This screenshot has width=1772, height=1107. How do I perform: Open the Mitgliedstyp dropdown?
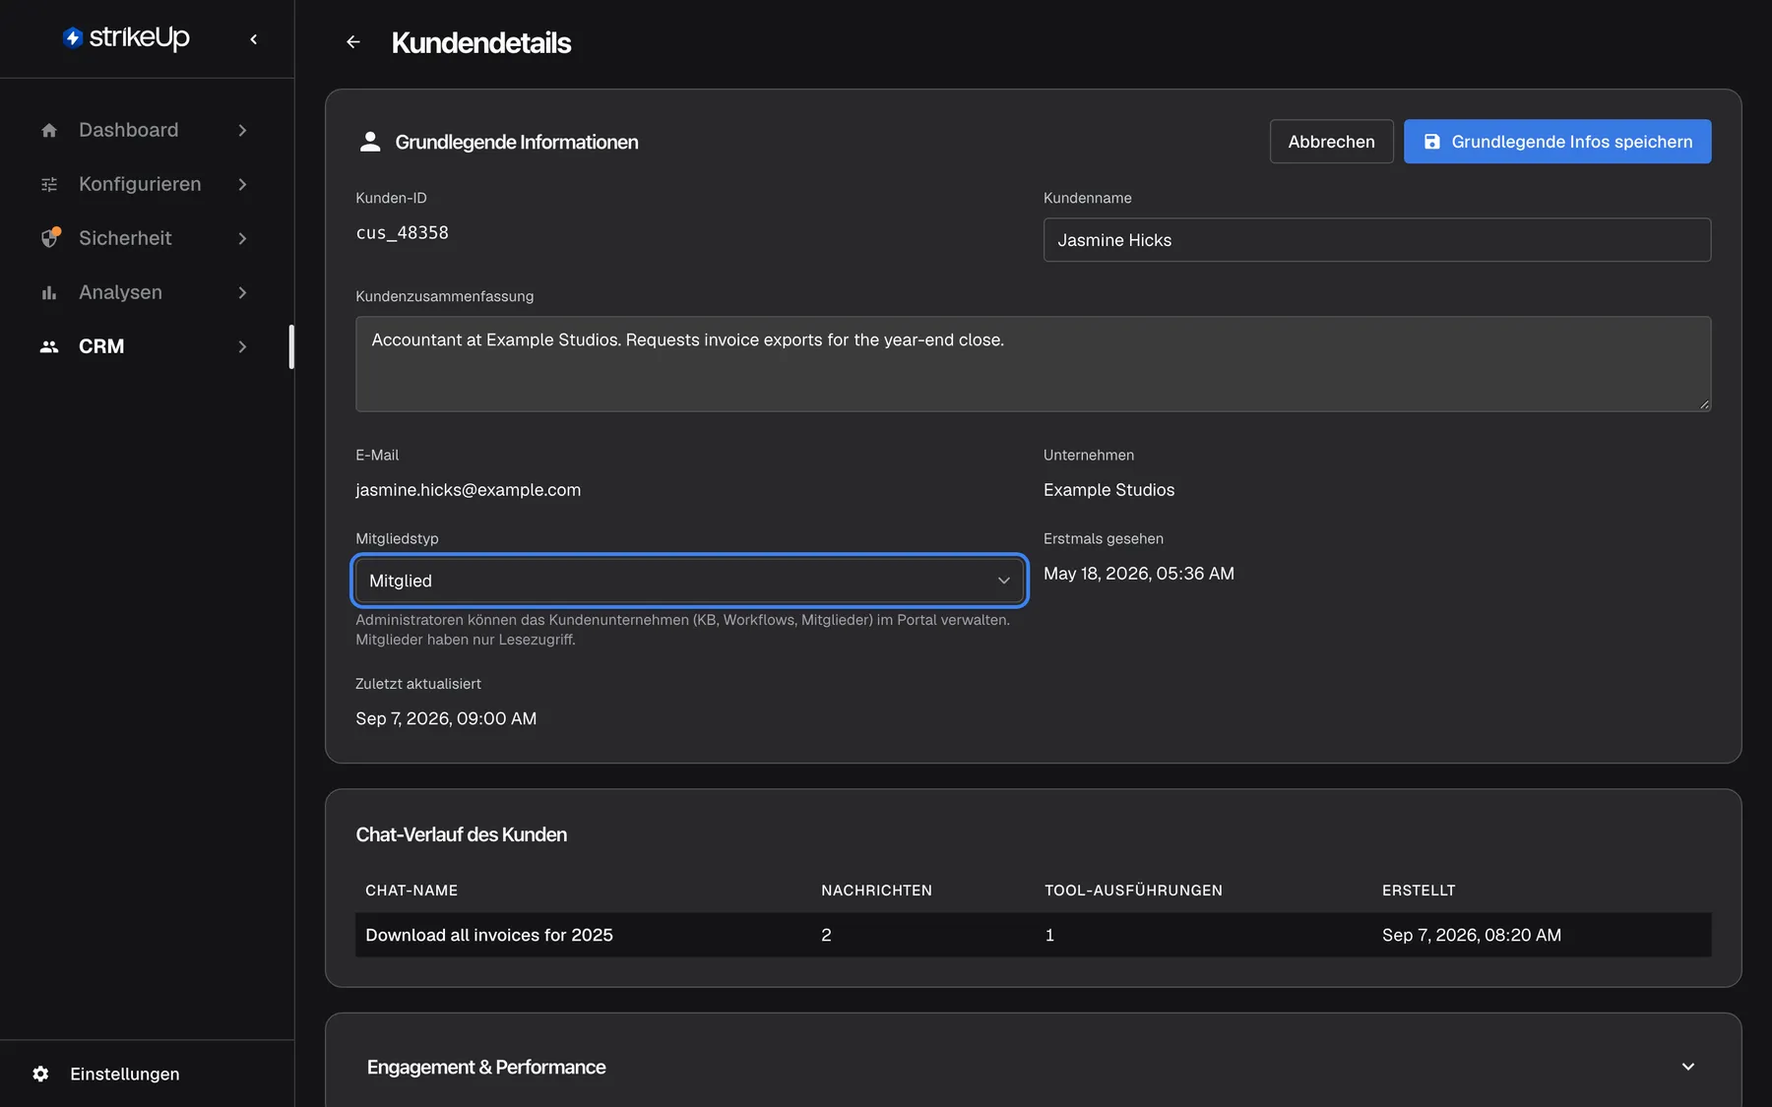(689, 581)
